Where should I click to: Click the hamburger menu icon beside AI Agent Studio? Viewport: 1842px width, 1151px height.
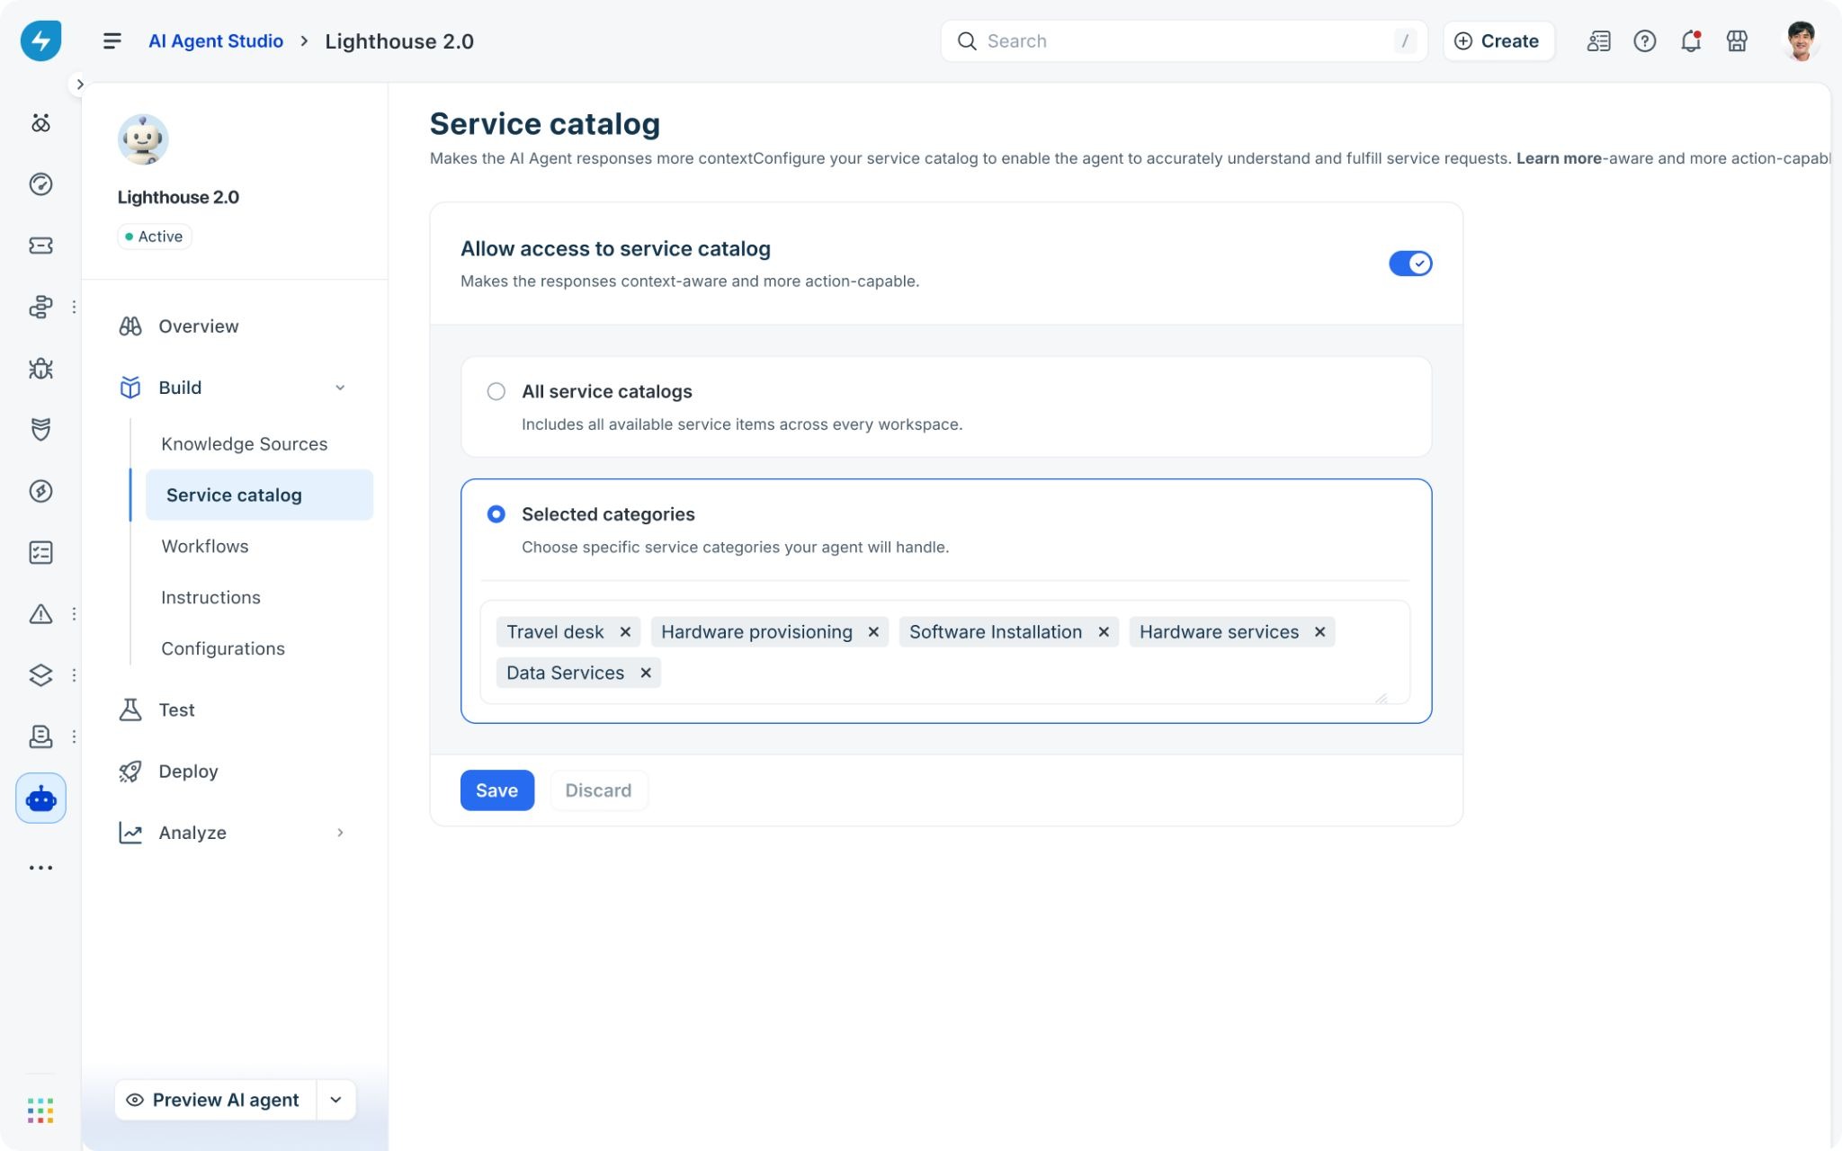pyautogui.click(x=112, y=41)
